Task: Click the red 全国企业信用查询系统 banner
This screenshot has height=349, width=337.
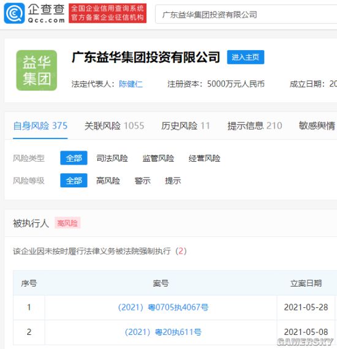Action: tap(108, 13)
